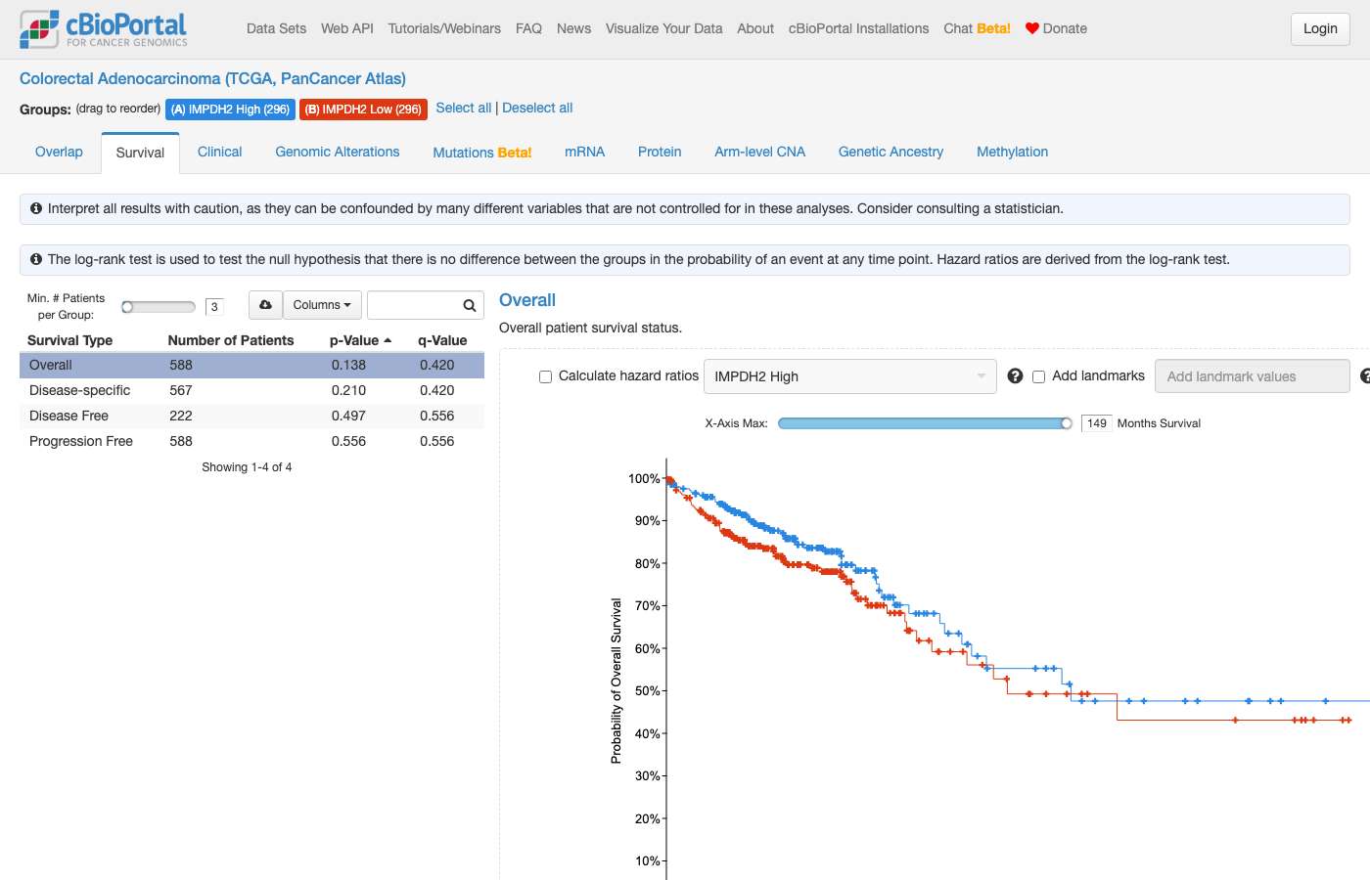Open the Mutations Beta! tab
1370x880 pixels.
[482, 153]
